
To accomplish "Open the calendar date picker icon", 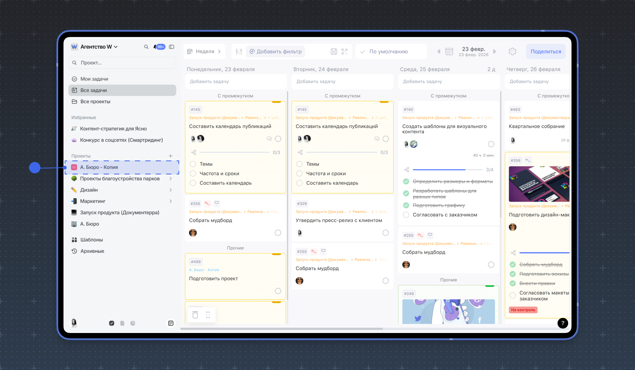I will tap(449, 51).
